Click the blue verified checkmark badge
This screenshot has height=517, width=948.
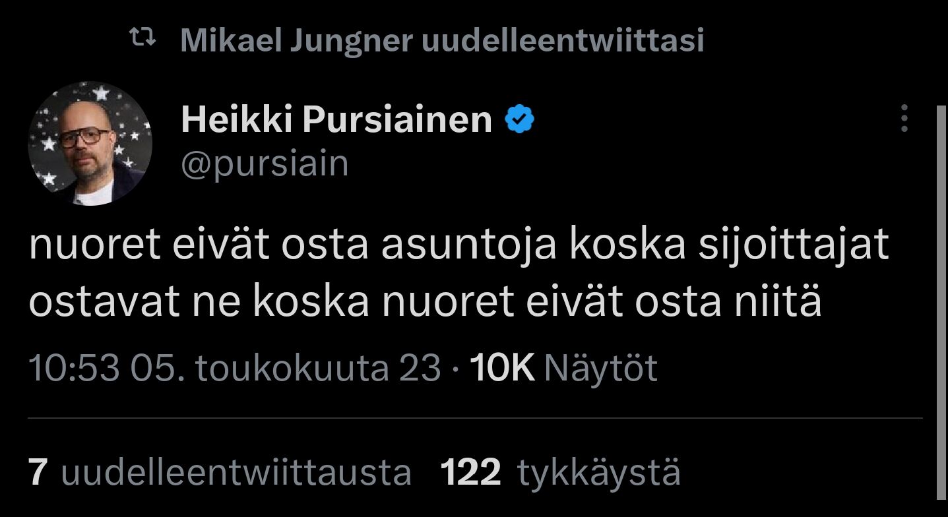click(520, 120)
